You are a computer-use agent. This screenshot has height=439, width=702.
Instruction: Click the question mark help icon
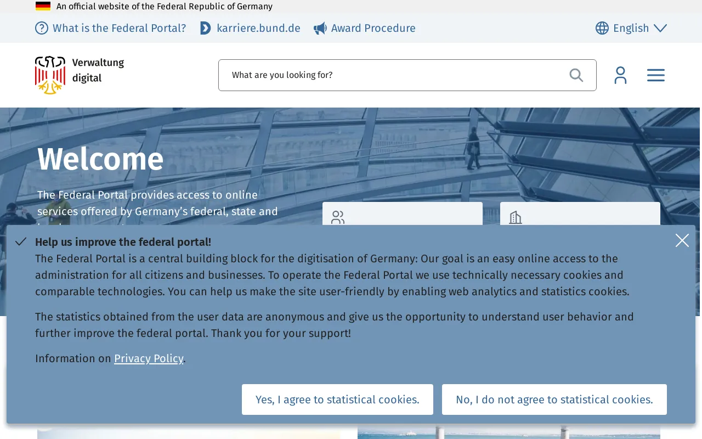[42, 28]
